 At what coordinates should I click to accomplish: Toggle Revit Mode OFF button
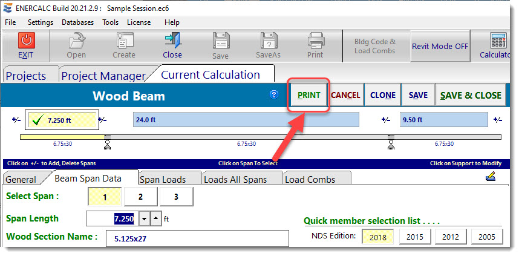point(440,47)
